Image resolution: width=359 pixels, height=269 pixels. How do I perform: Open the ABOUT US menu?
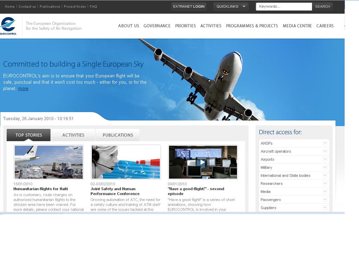coord(128,26)
